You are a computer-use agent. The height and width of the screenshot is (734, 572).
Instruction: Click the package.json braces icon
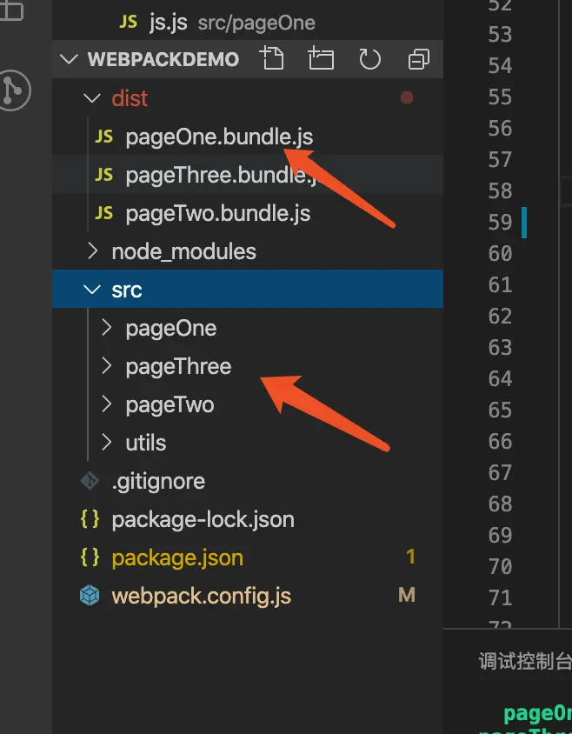[89, 557]
